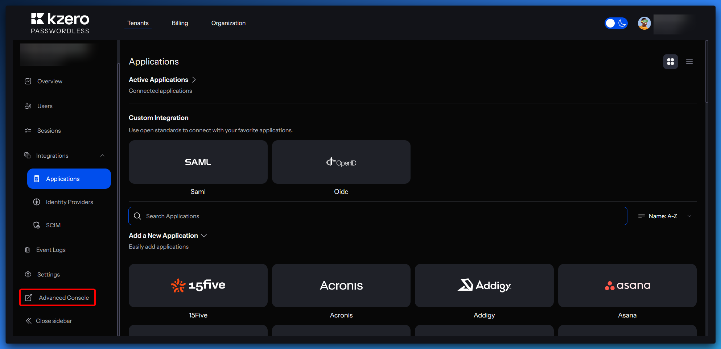Select the SAML custom integration tile
Screen dimensions: 721x349
(x=198, y=162)
